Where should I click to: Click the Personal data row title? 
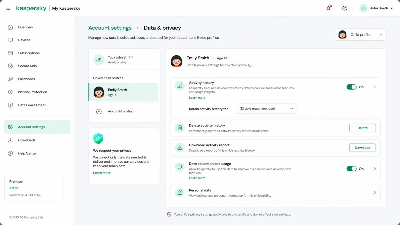[x=200, y=190]
